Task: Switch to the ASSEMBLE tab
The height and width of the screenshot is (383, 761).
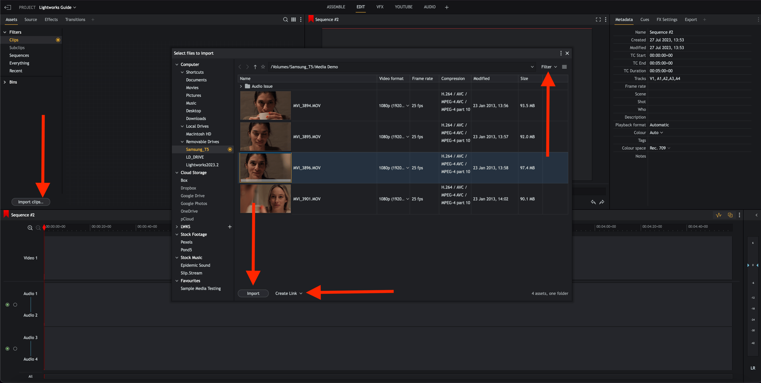Action: coord(336,6)
